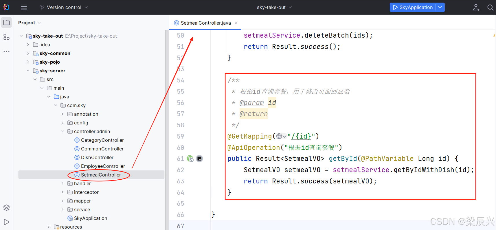Click the @param tag in the Javadoc
Screen dimensions: 496x230
pyautogui.click(x=252, y=103)
